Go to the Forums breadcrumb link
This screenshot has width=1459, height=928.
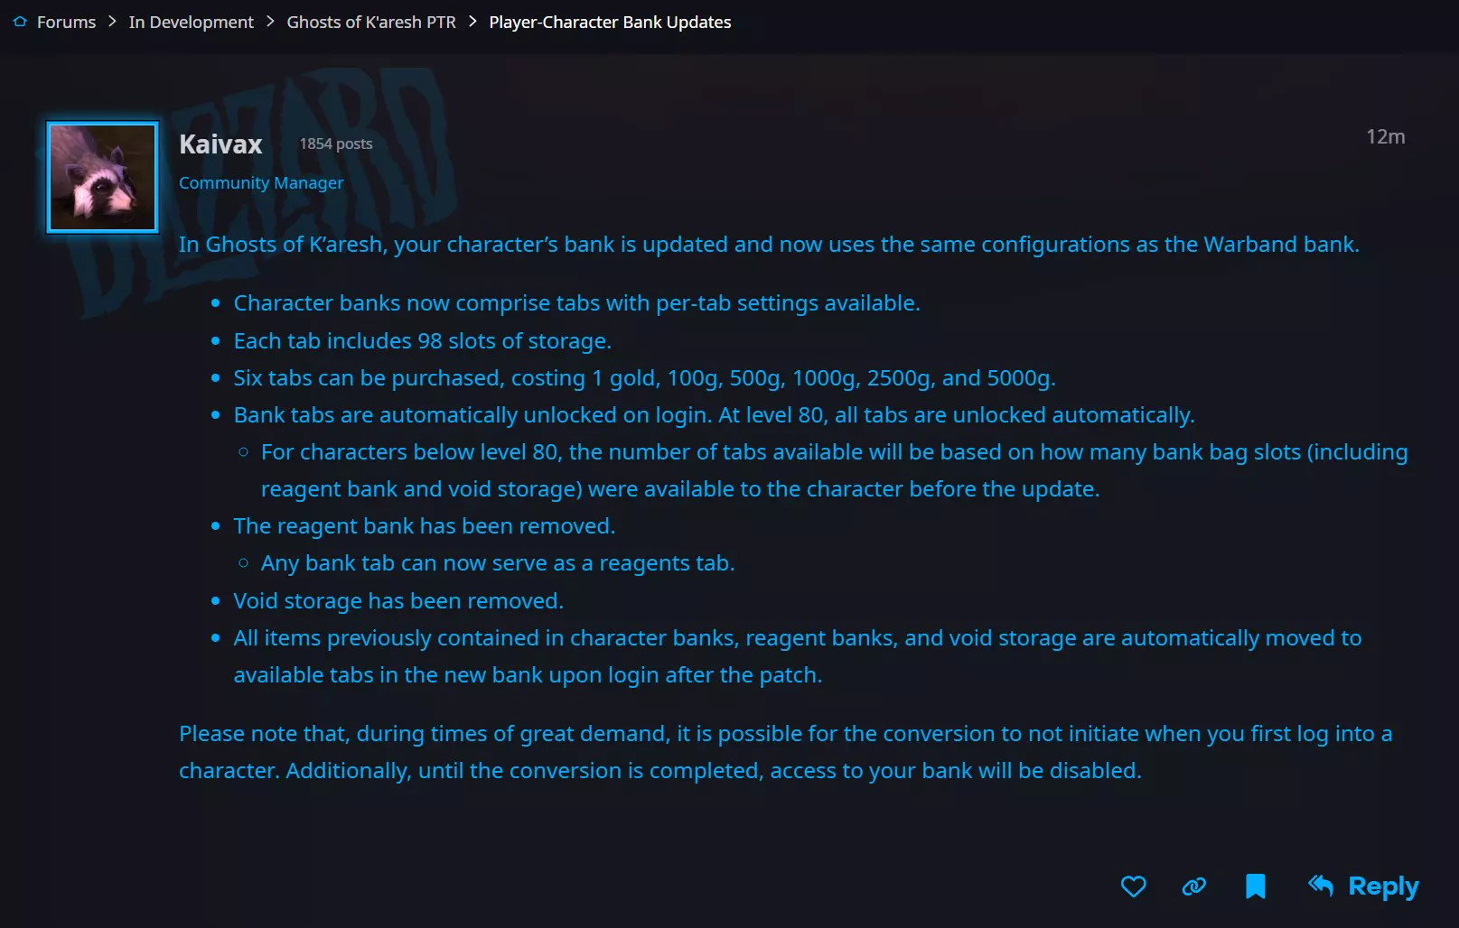[x=66, y=22]
